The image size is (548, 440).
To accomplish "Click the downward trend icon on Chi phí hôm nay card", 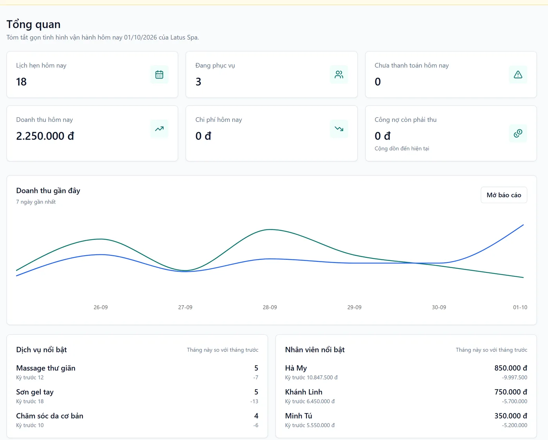I will pos(339,129).
